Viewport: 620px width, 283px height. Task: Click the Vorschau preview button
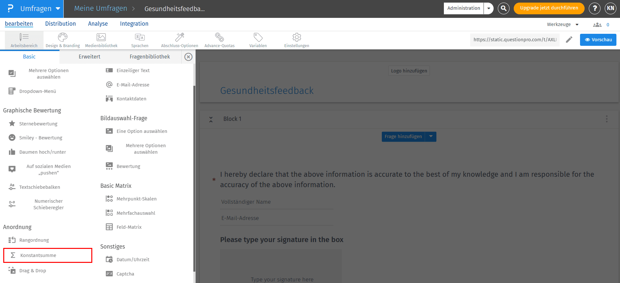tap(598, 40)
